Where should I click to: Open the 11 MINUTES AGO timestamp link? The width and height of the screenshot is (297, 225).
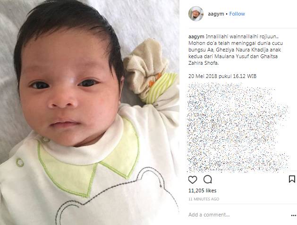204,199
